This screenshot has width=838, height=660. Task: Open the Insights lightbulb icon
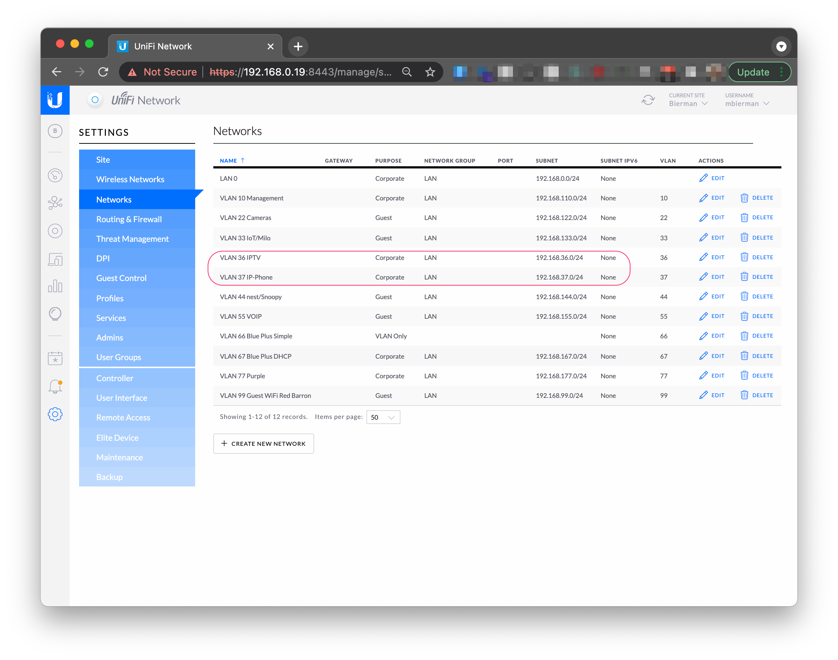click(x=55, y=314)
